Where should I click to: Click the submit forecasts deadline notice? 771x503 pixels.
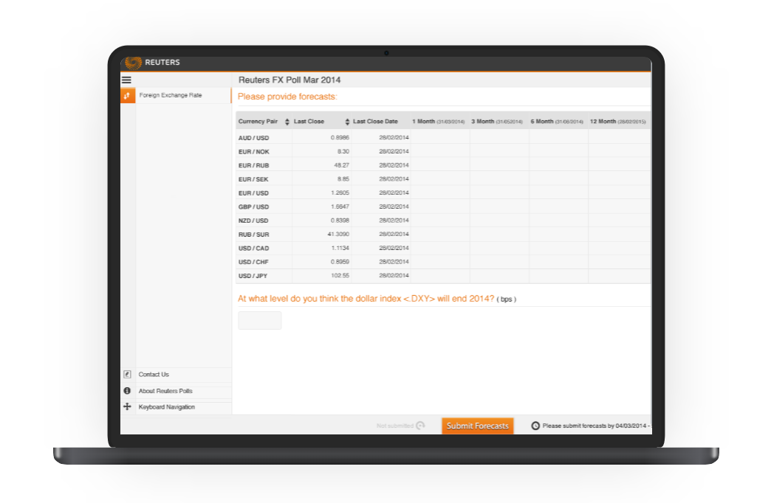pos(596,426)
